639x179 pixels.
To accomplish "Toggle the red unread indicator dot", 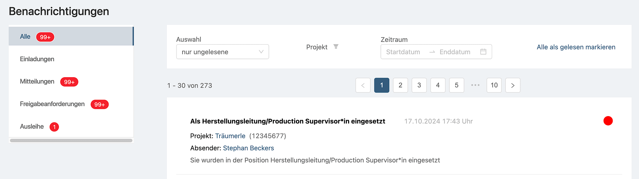I will pos(608,121).
